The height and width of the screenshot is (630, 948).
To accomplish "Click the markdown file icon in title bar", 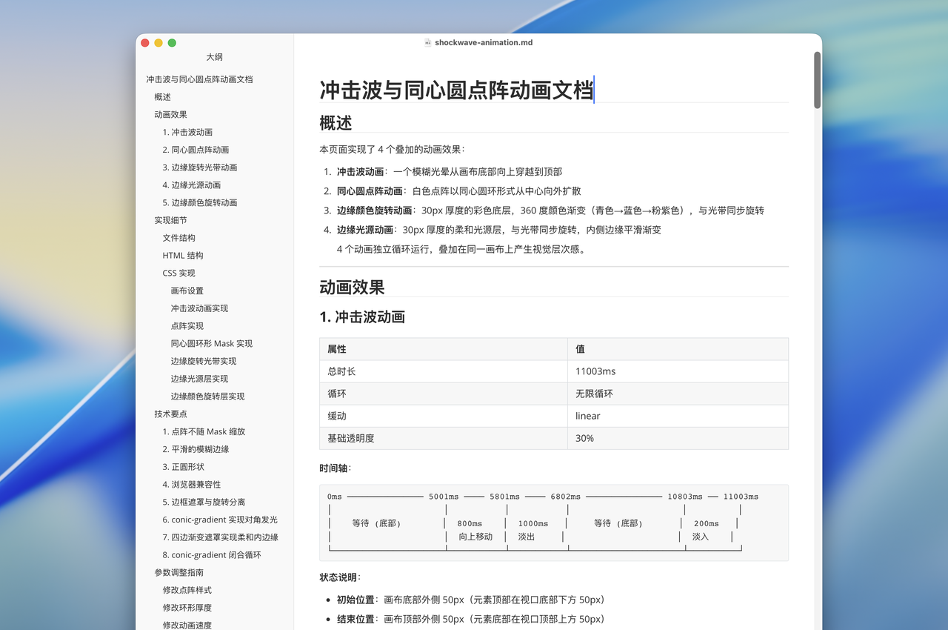I will tap(427, 43).
